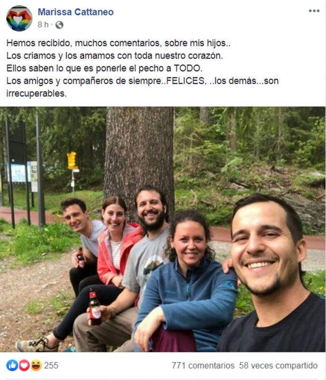
Task: Open the 58 veces compartido link
Action: pos(278,365)
